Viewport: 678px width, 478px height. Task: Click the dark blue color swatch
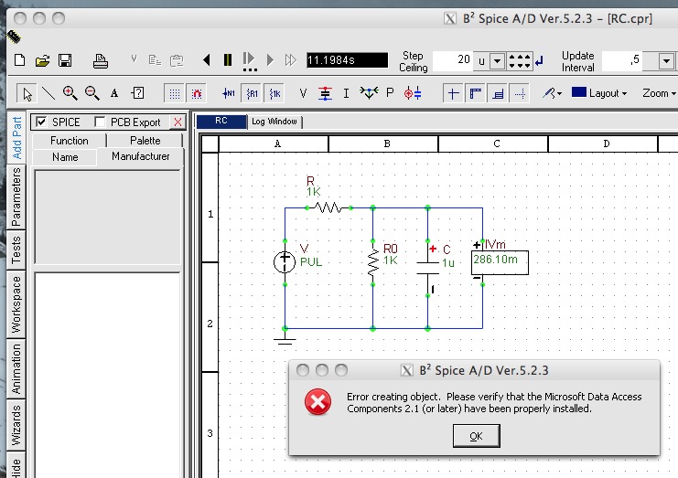pyautogui.click(x=579, y=92)
